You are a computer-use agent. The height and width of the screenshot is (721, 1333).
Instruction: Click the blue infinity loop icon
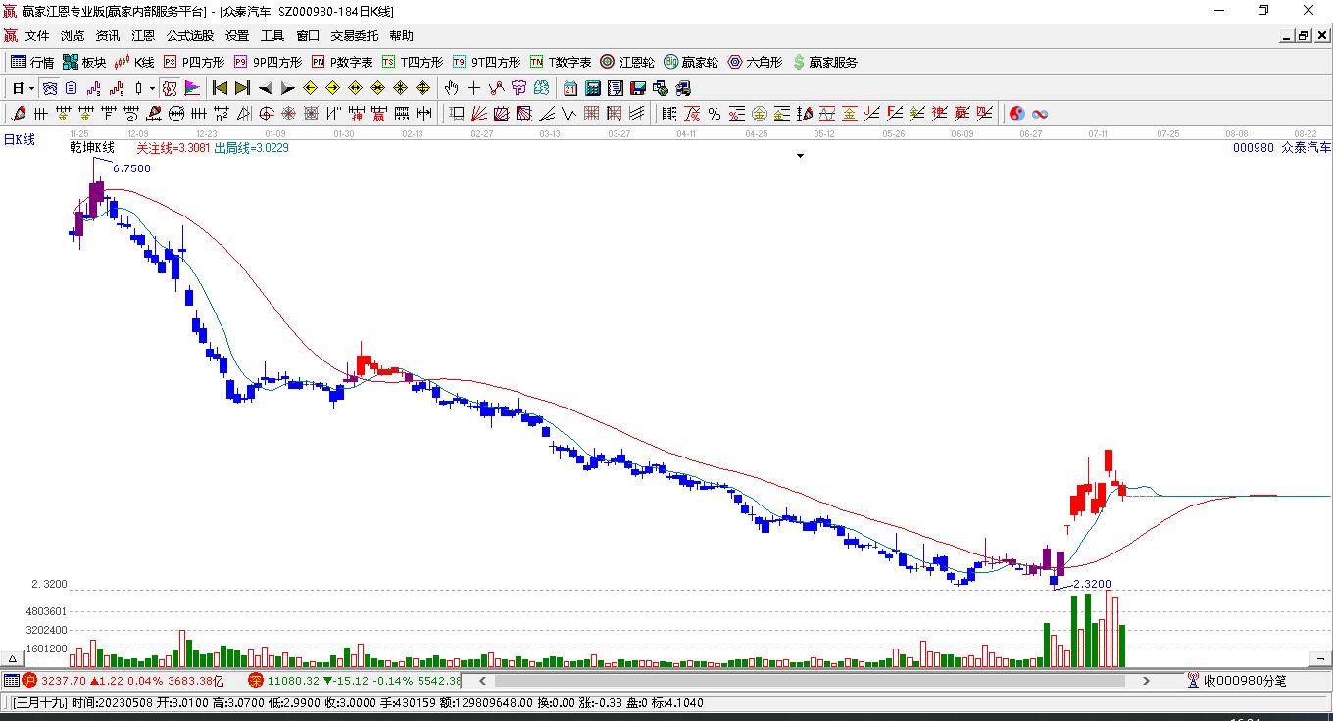[x=1041, y=114]
